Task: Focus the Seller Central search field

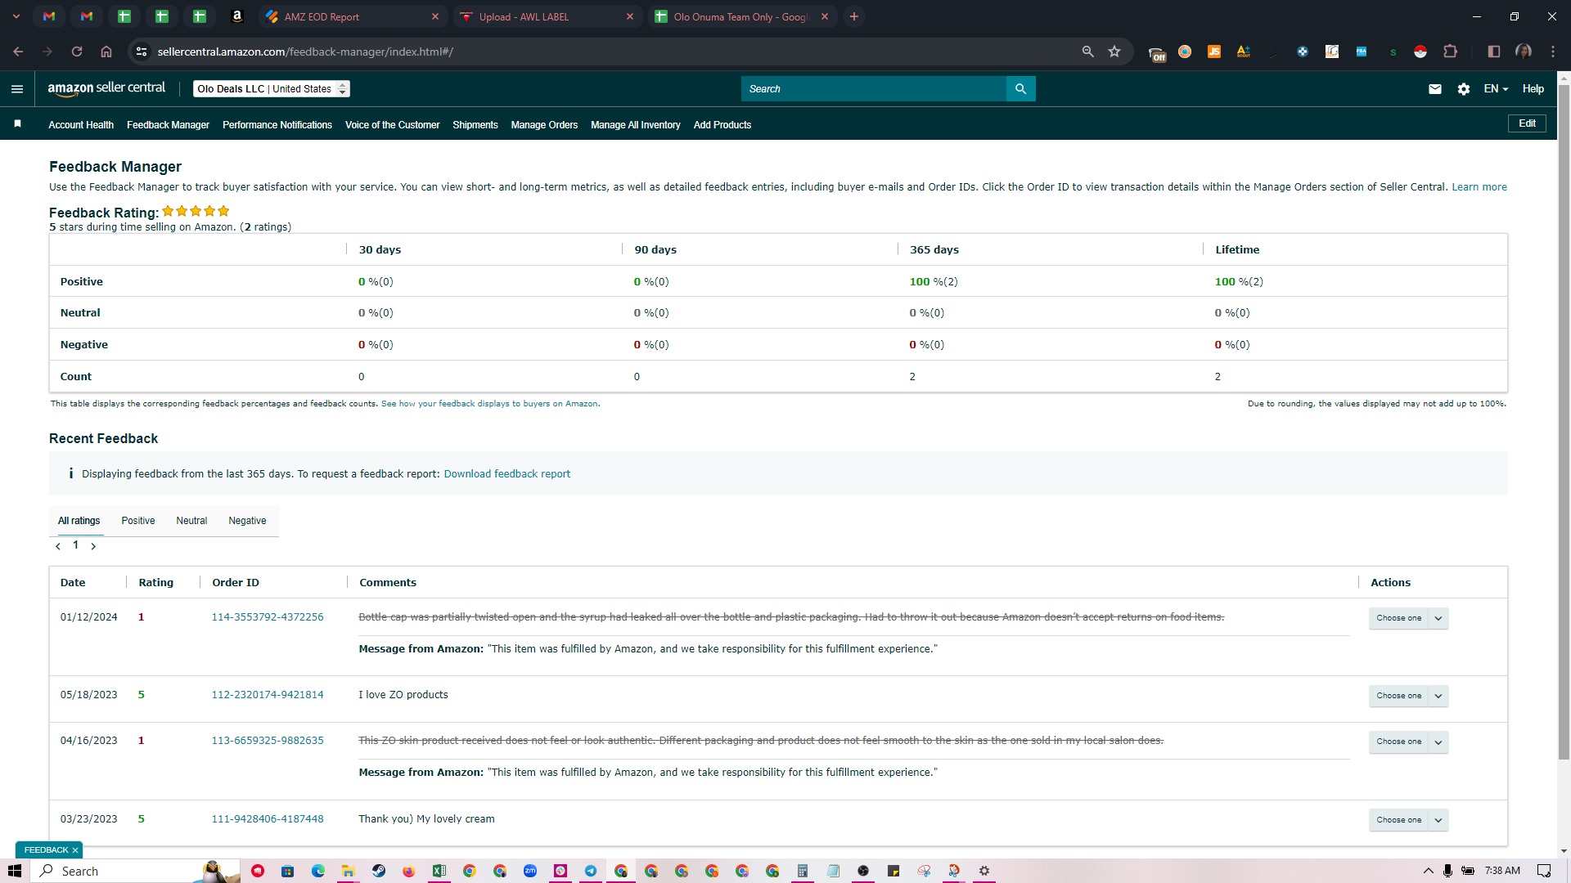Action: (874, 89)
